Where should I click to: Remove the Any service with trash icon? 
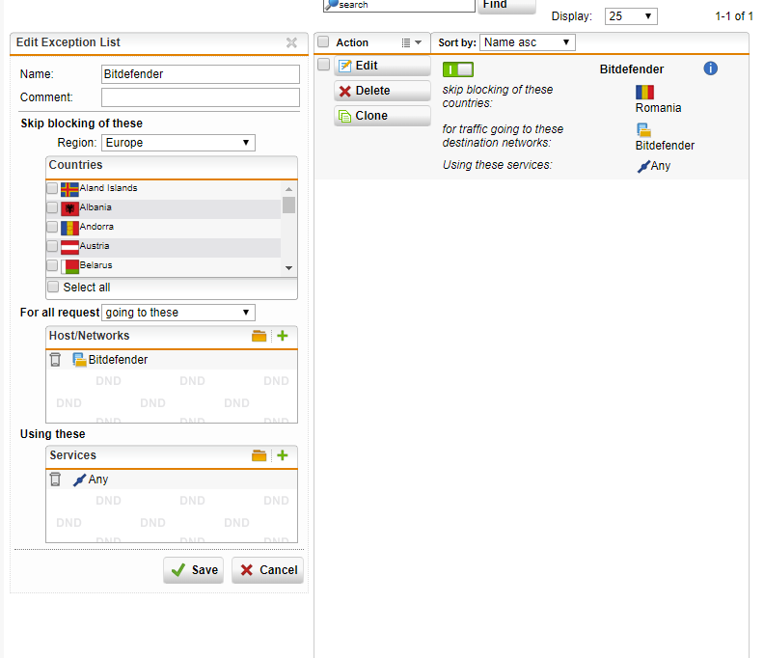pos(56,480)
